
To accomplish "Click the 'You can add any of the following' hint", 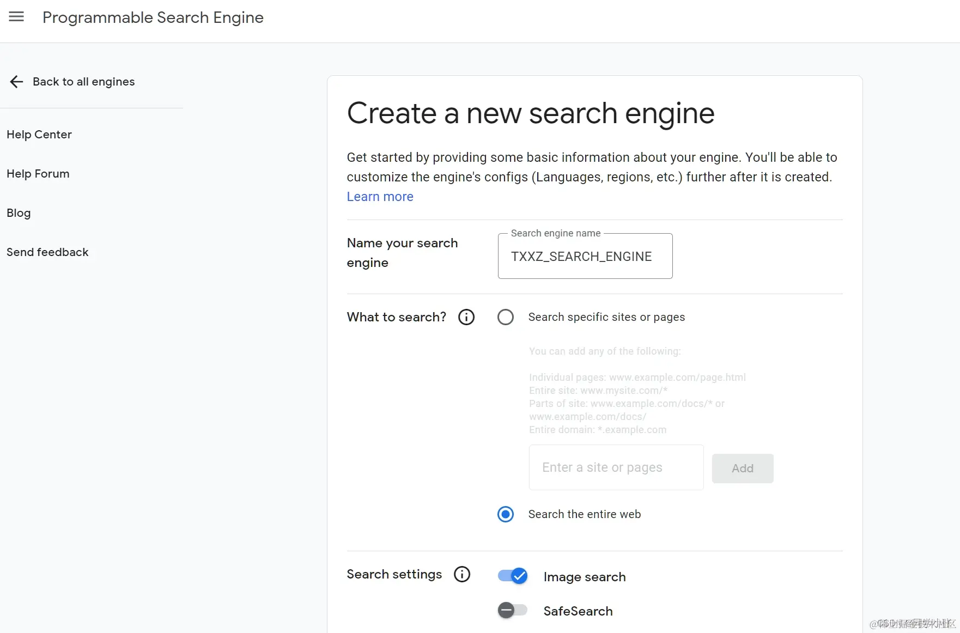I will click(x=605, y=351).
